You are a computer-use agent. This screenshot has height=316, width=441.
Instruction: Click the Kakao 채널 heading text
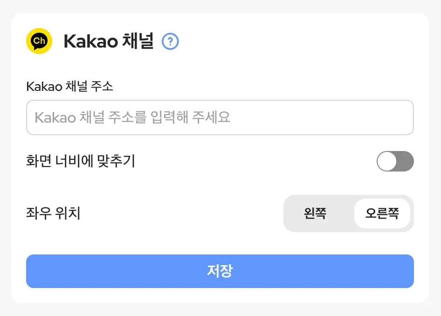tap(108, 41)
